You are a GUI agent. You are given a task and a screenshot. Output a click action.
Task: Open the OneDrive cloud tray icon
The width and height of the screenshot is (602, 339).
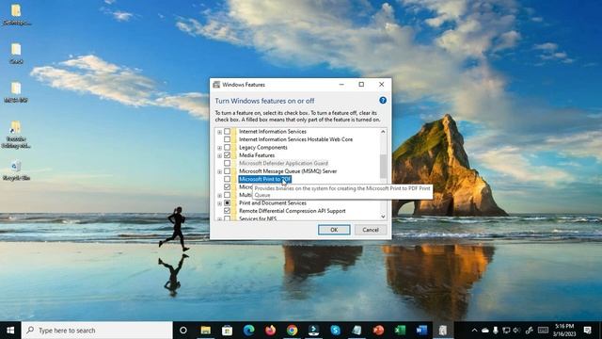tap(485, 331)
